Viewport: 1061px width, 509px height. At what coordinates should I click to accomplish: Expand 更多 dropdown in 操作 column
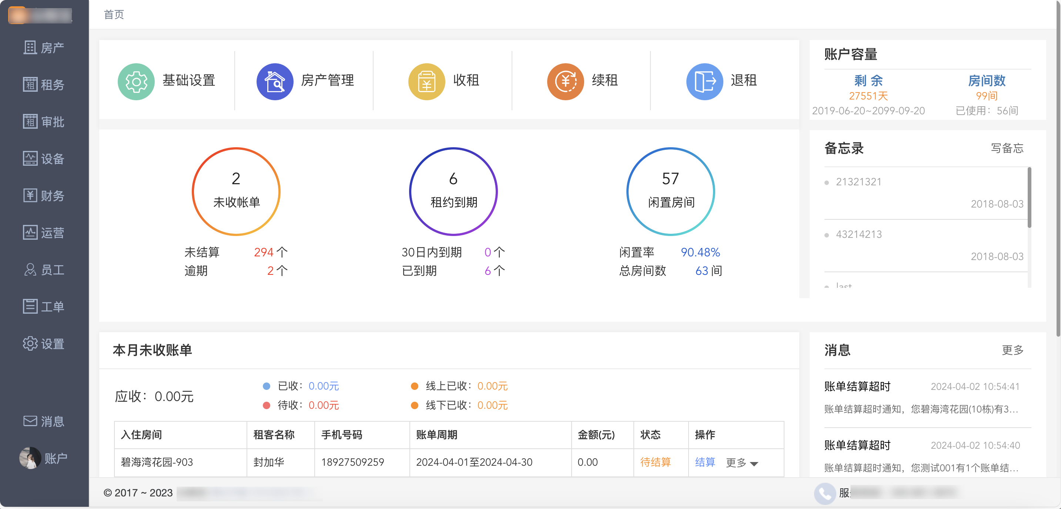click(742, 463)
